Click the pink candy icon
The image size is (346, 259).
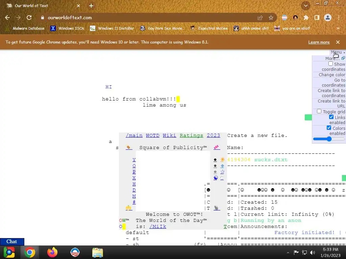pos(217,147)
